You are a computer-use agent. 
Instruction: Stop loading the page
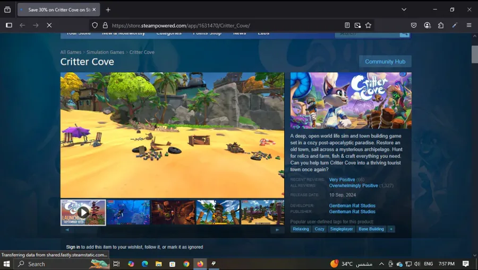(49, 25)
